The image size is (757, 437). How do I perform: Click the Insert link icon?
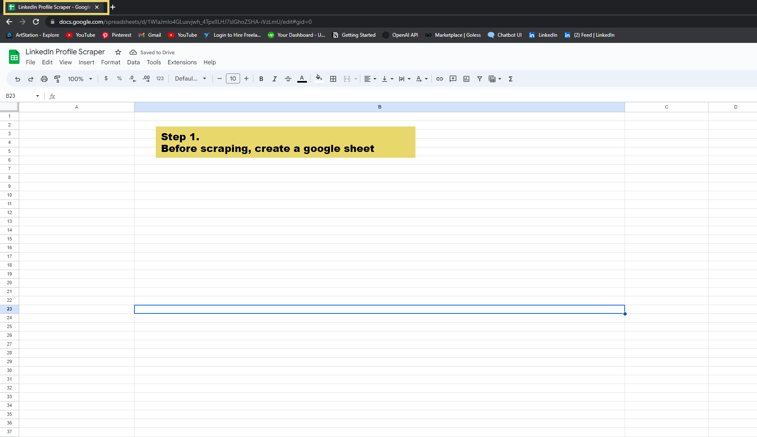pos(440,79)
